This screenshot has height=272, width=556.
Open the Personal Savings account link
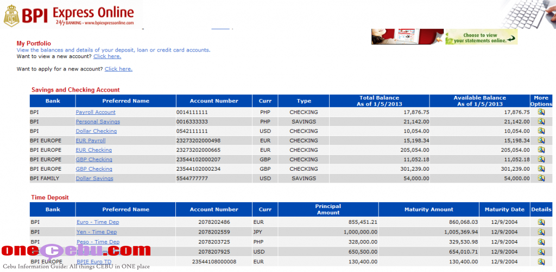[x=98, y=122]
